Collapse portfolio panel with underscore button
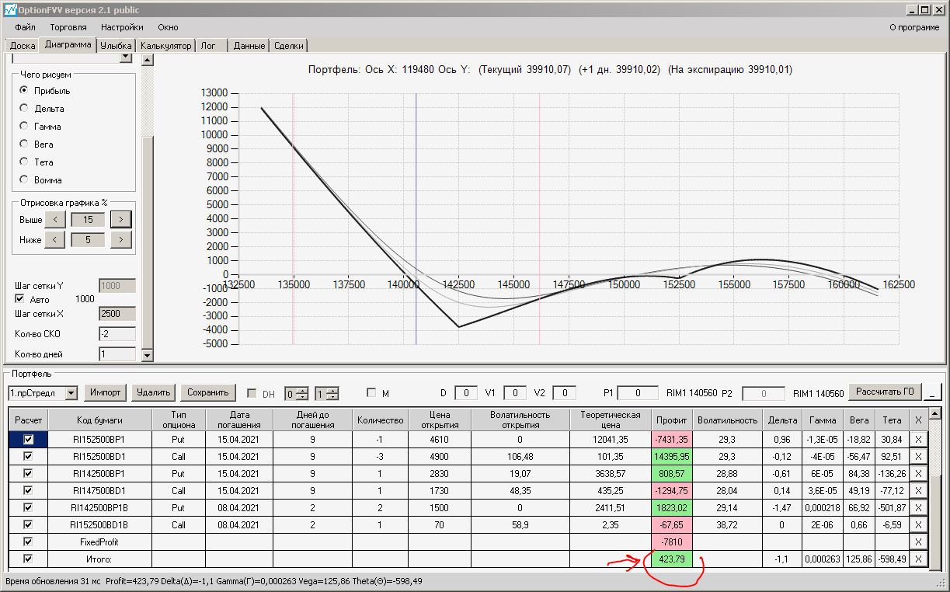 point(934,392)
